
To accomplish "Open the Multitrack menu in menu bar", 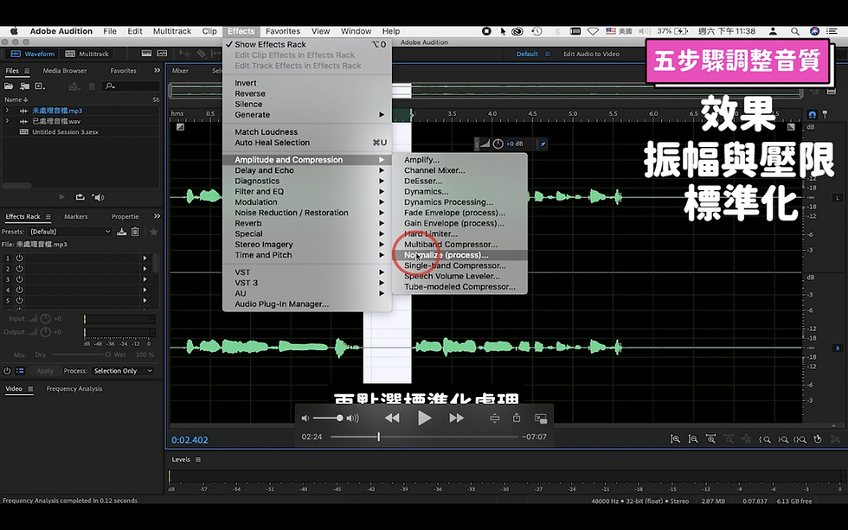I will [172, 31].
